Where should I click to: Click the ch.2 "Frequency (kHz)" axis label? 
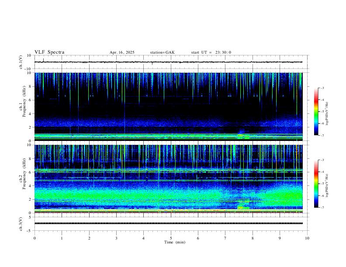point(24,174)
